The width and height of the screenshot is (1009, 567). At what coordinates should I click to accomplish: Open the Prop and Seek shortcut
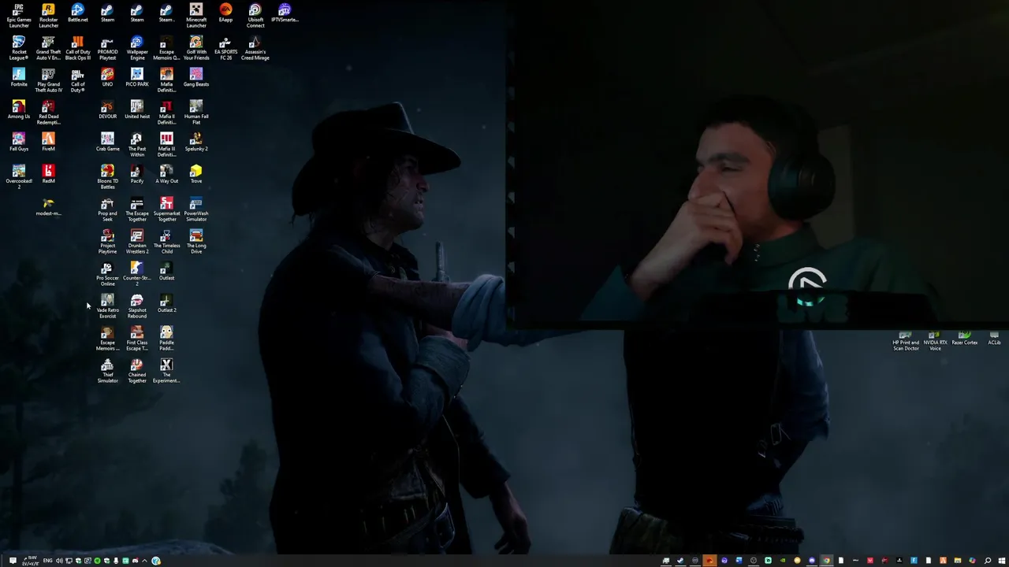(107, 209)
